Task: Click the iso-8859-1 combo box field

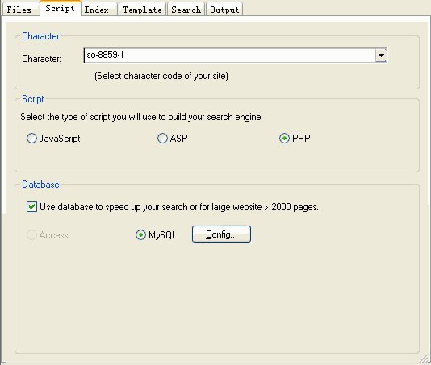Action: 236,55
